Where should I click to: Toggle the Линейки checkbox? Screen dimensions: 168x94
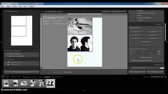pyautogui.click(x=136, y=11)
